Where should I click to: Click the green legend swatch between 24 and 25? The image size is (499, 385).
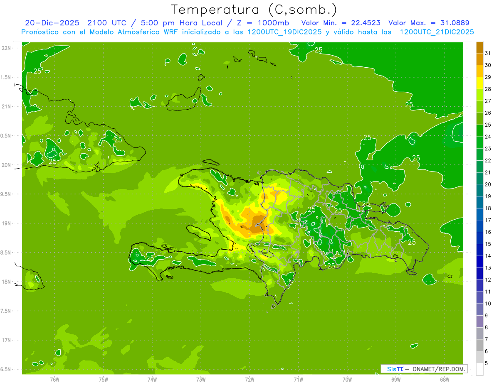[x=479, y=130]
